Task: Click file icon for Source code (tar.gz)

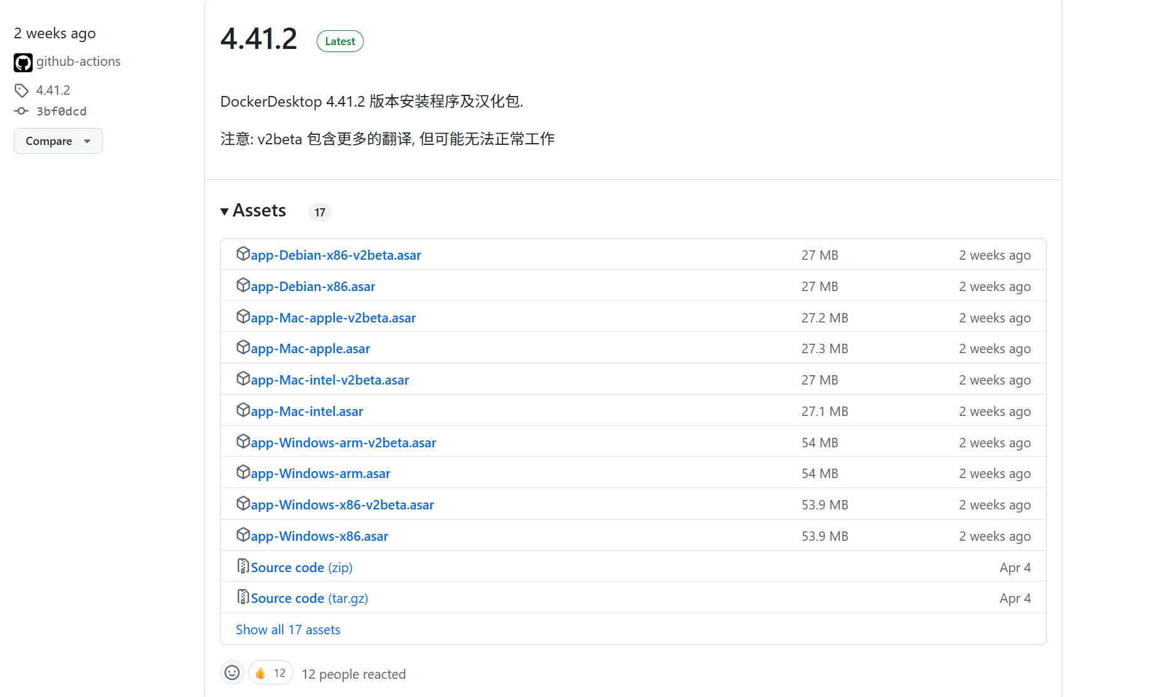Action: tap(243, 597)
